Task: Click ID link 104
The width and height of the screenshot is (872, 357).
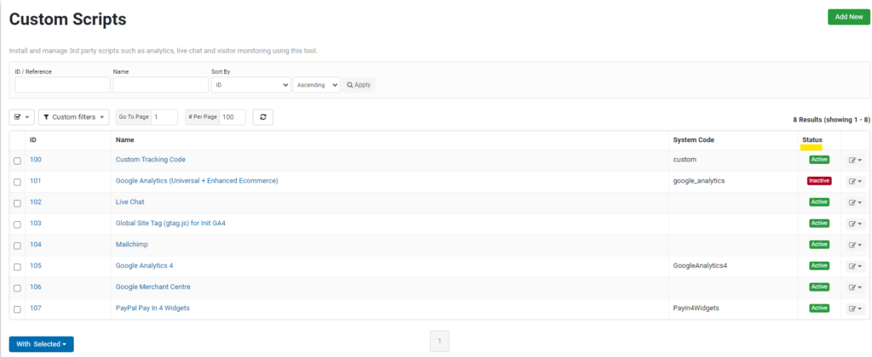Action: [x=36, y=244]
